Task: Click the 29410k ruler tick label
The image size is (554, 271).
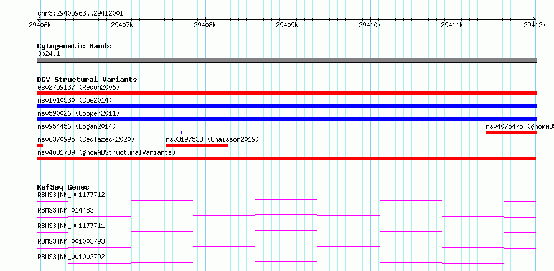Action: (370, 25)
